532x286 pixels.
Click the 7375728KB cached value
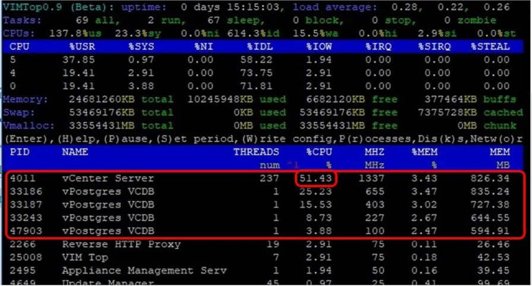pos(447,113)
